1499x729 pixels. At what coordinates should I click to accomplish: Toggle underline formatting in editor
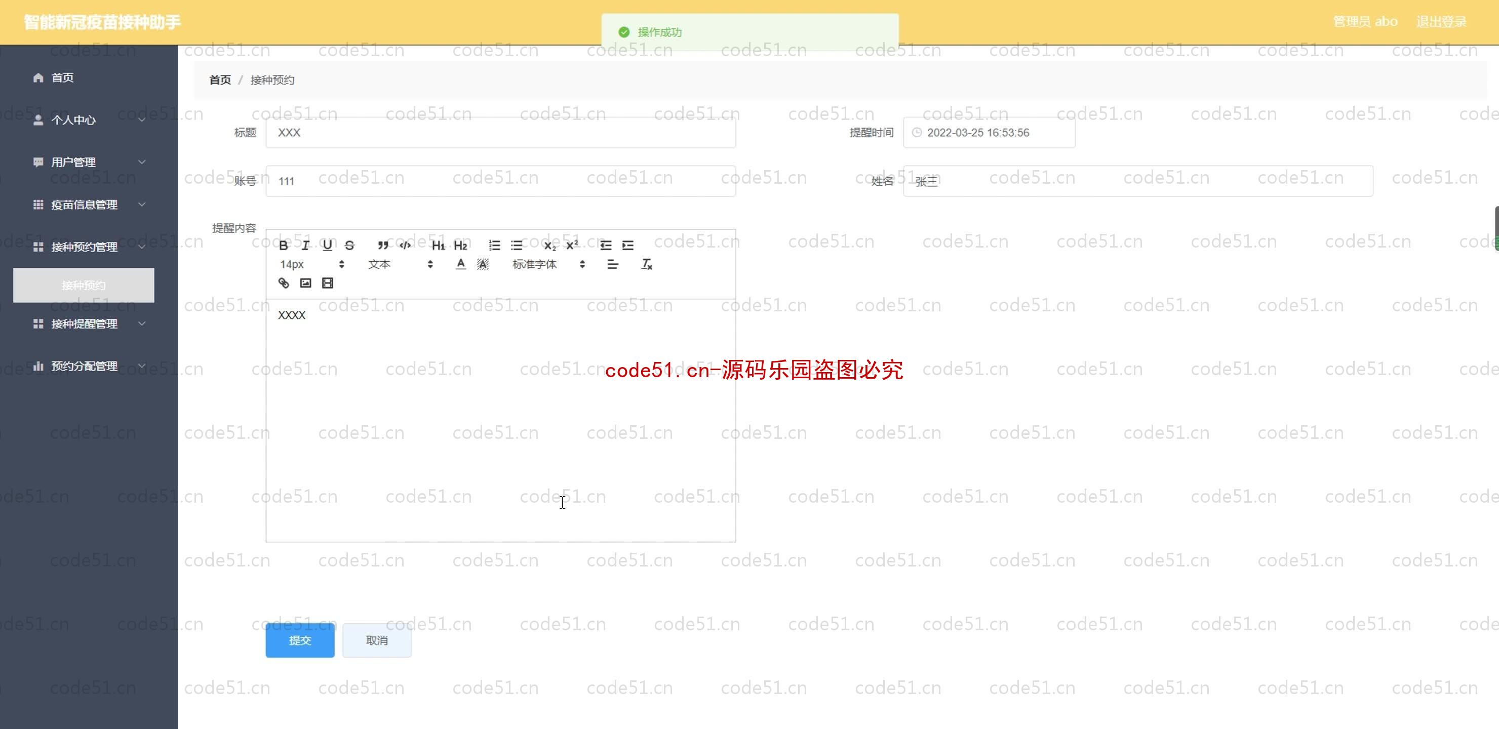point(327,246)
